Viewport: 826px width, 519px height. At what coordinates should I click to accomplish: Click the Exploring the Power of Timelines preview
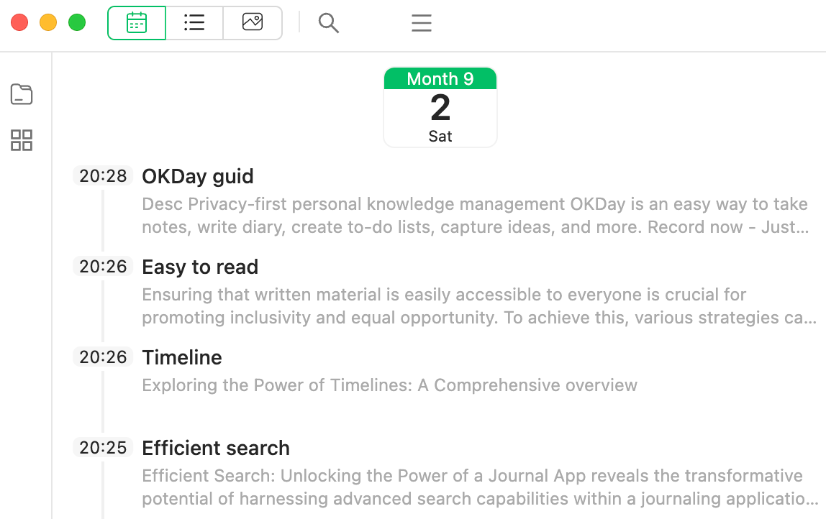coord(389,385)
